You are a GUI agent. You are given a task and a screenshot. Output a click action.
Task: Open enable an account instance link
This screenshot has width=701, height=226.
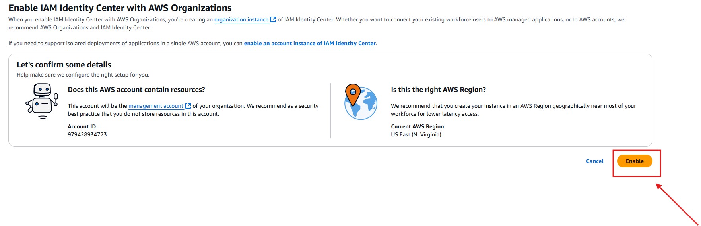click(310, 43)
